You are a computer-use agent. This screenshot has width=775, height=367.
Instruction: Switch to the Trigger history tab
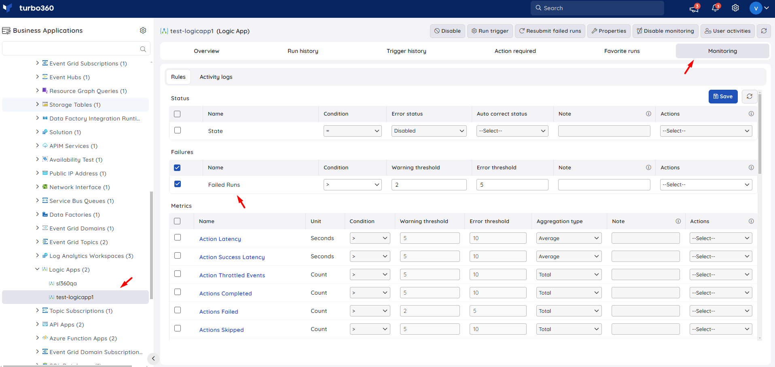406,51
